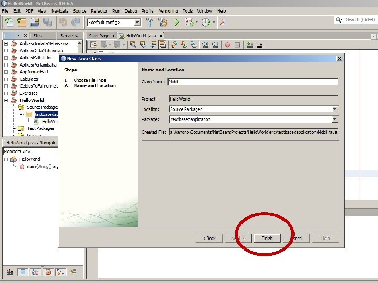Viewport: 378px width, 283px height.
Task: Switch to the Services tab
Action: 69,36
